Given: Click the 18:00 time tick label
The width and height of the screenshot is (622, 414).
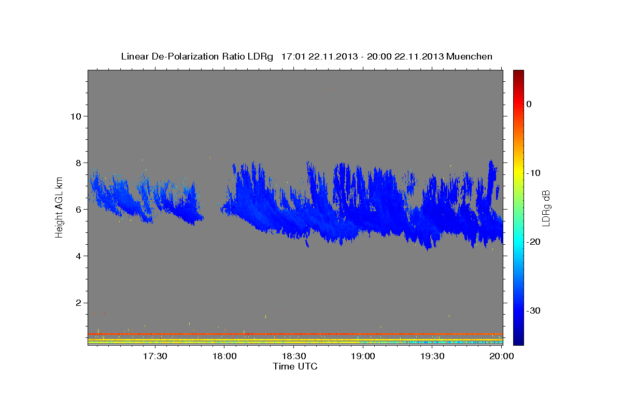Looking at the screenshot, I should point(224,356).
